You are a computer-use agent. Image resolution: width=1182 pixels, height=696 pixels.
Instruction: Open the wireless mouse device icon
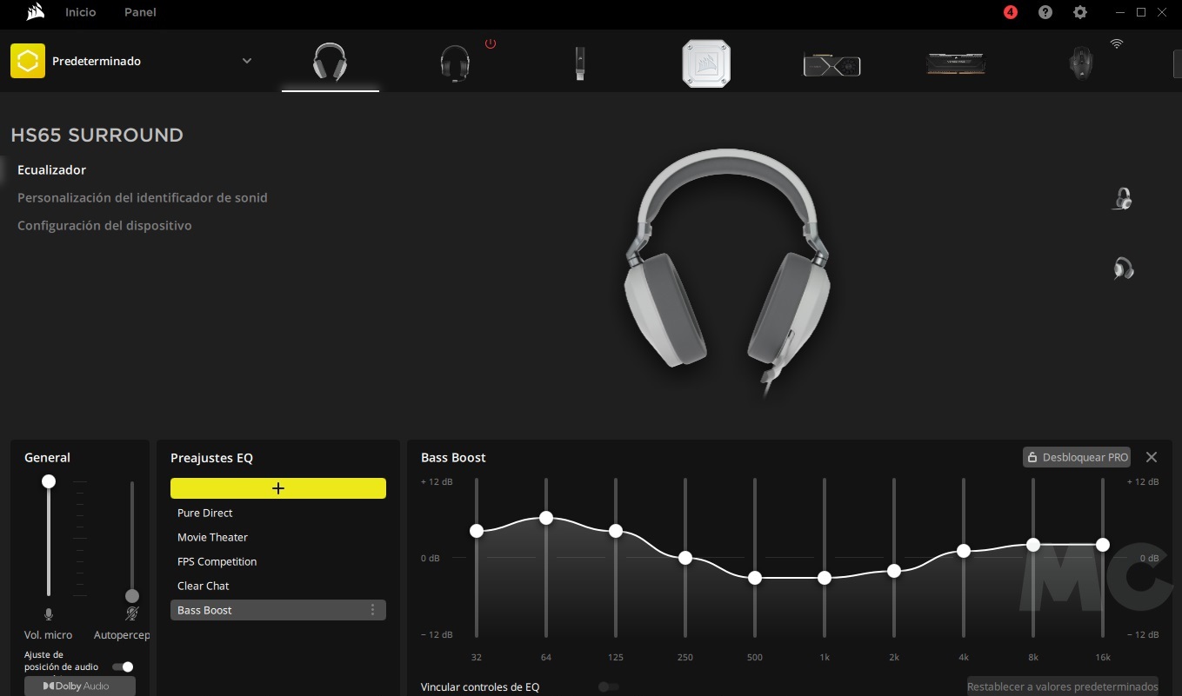click(1081, 63)
